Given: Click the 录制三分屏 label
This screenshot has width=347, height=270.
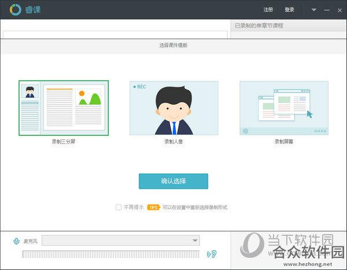Looking at the screenshot, I should 64,142.
